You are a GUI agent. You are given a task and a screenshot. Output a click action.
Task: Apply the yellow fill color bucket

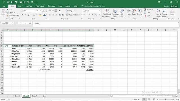40,15
